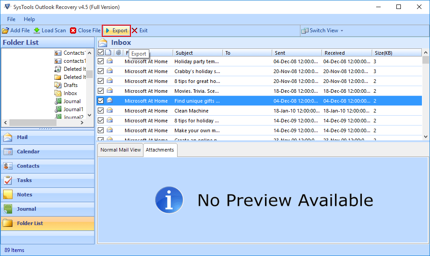
Task: Sort emails by the To column
Action: [248, 52]
